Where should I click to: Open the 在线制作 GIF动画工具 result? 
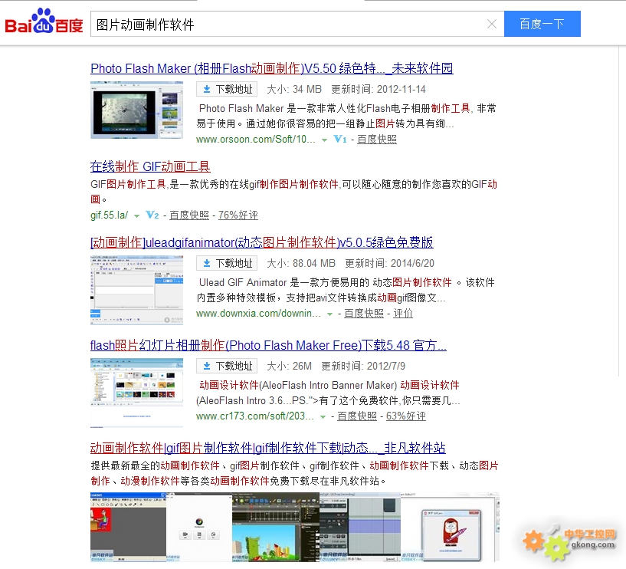pos(150,166)
